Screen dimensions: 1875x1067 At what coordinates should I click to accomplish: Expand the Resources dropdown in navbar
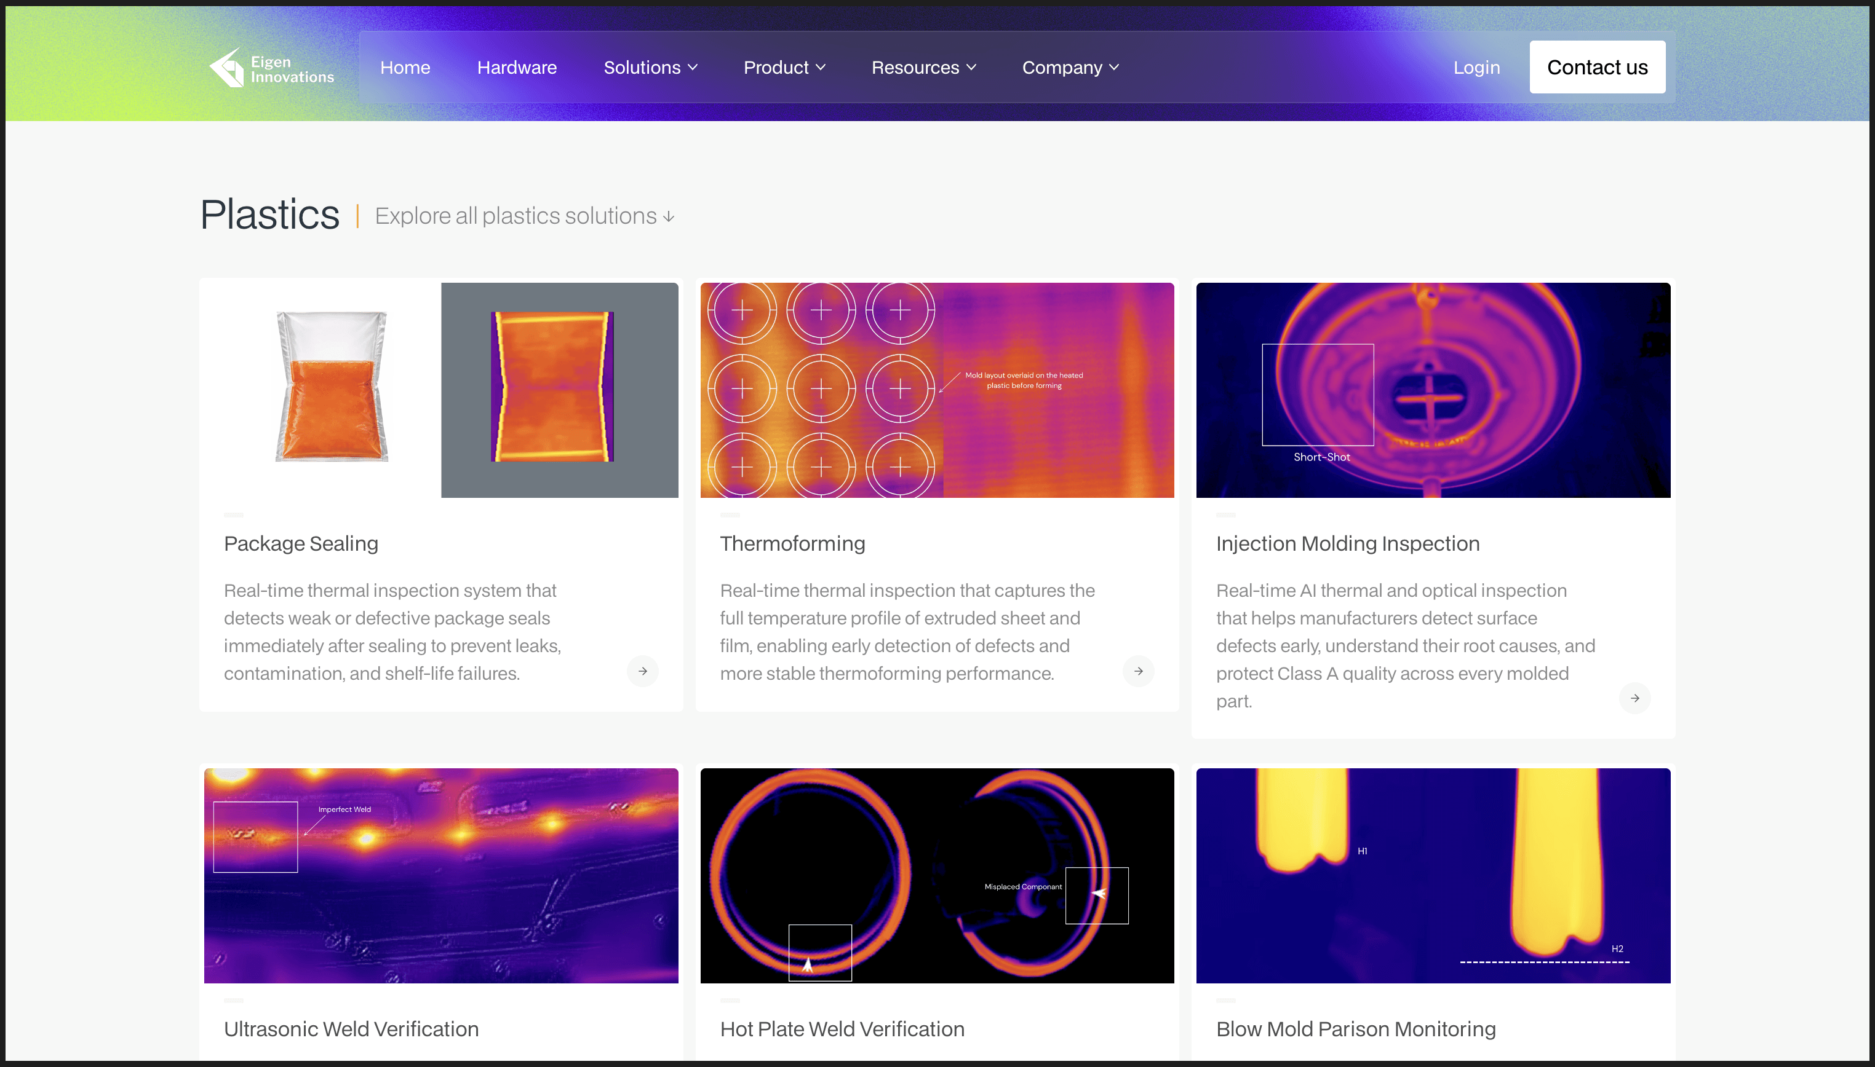click(923, 68)
